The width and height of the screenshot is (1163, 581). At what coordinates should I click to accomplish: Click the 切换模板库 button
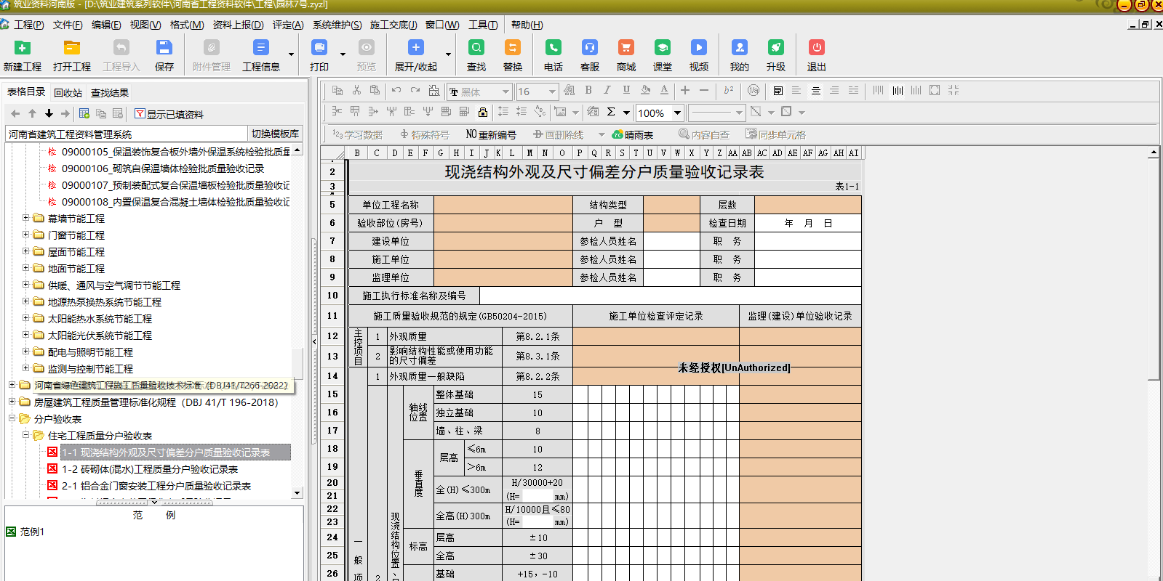(x=275, y=134)
